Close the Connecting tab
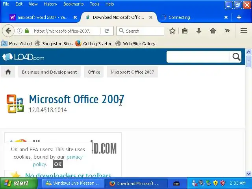This screenshot has width=252, height=189. pyautogui.click(x=226, y=17)
